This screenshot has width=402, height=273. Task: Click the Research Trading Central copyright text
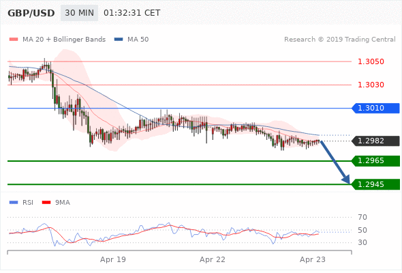(x=340, y=40)
